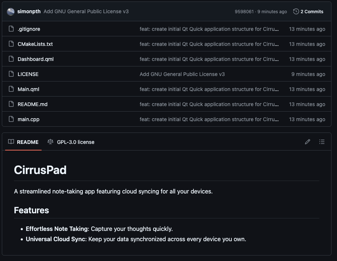The image size is (337, 261).
Task: Open the README outline list icon
Action: pyautogui.click(x=322, y=142)
